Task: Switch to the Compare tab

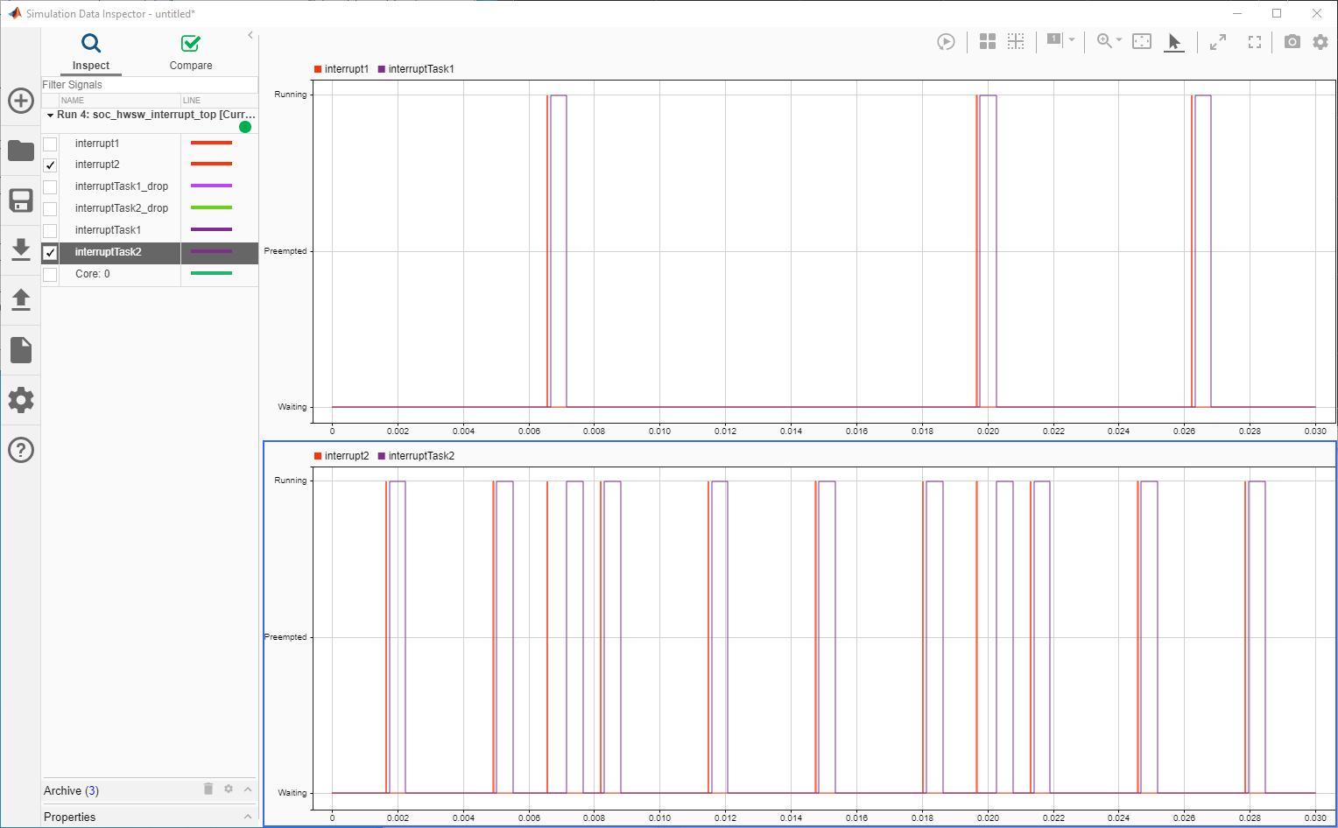Action: 191,51
